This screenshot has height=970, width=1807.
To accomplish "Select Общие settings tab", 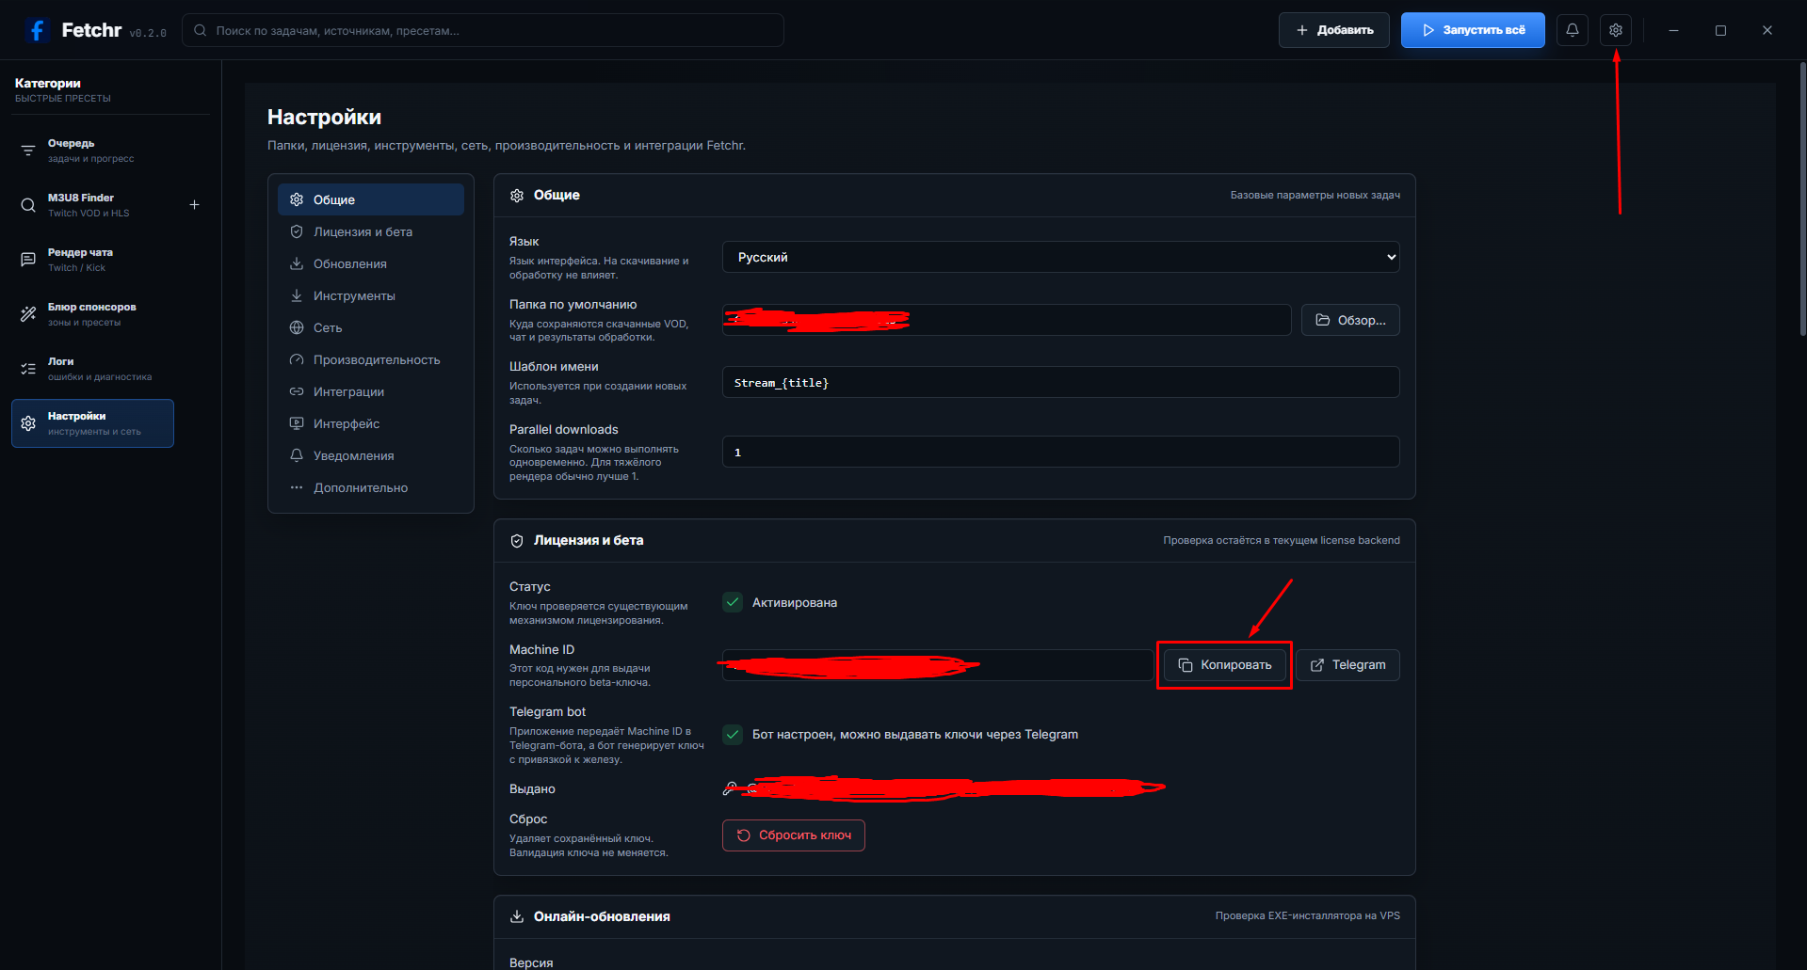I will coord(371,199).
